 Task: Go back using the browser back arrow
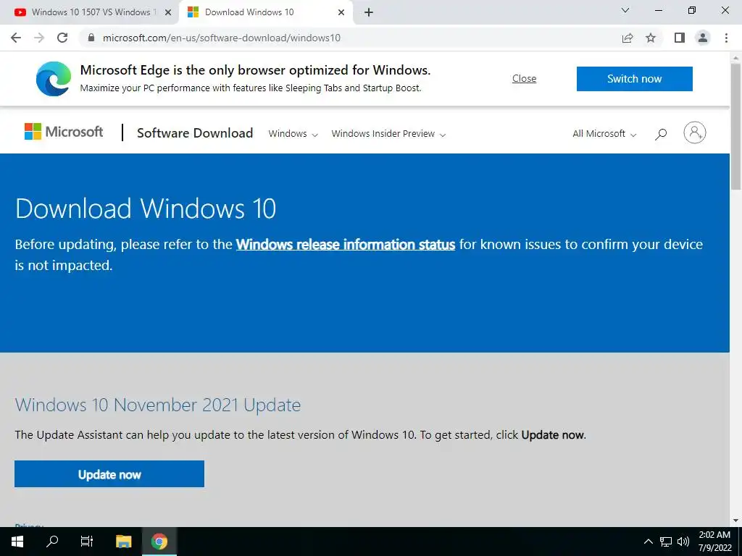pos(16,38)
